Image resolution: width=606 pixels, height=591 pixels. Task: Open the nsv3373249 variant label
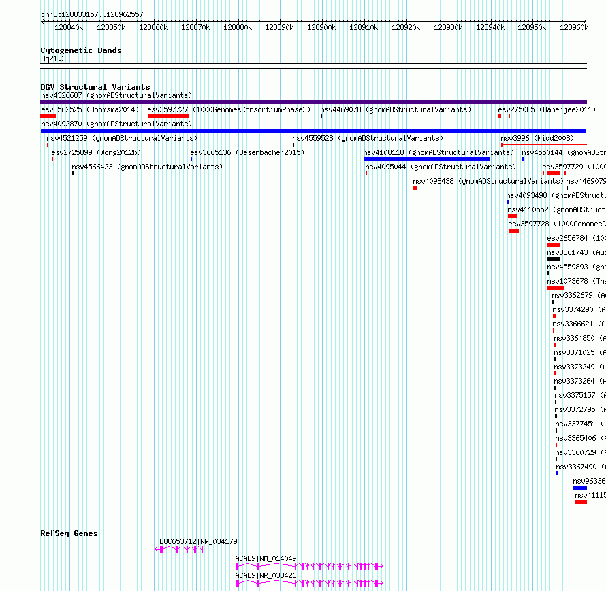click(579, 367)
